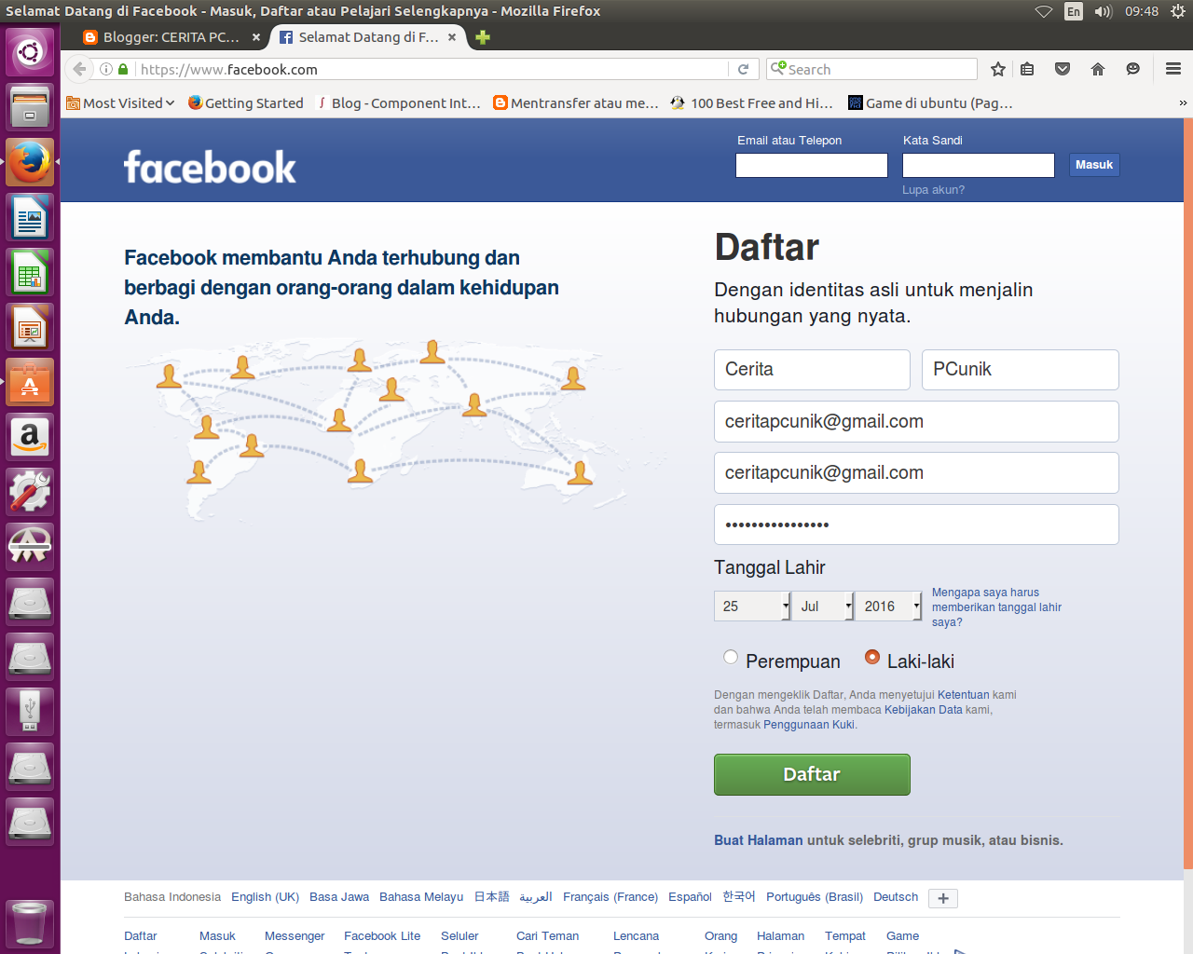Show bookmarks list icon
Image resolution: width=1193 pixels, height=954 pixels.
pyautogui.click(x=1027, y=69)
